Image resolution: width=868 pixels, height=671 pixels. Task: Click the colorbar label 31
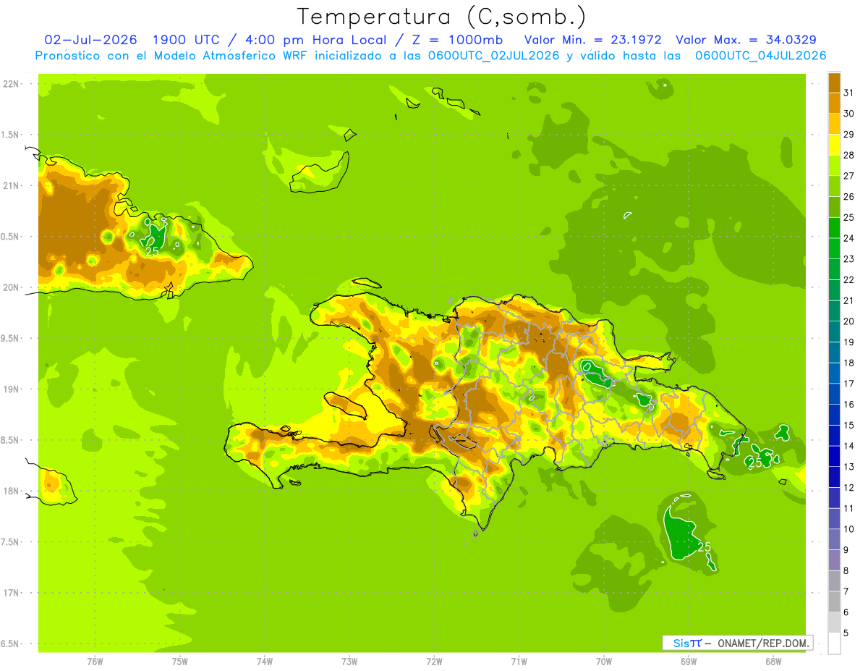click(848, 93)
